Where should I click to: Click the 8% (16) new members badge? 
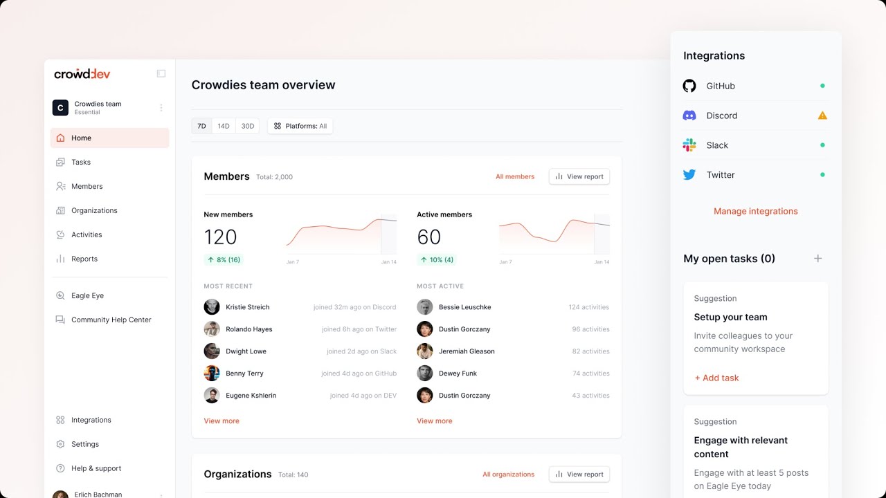pyautogui.click(x=224, y=260)
